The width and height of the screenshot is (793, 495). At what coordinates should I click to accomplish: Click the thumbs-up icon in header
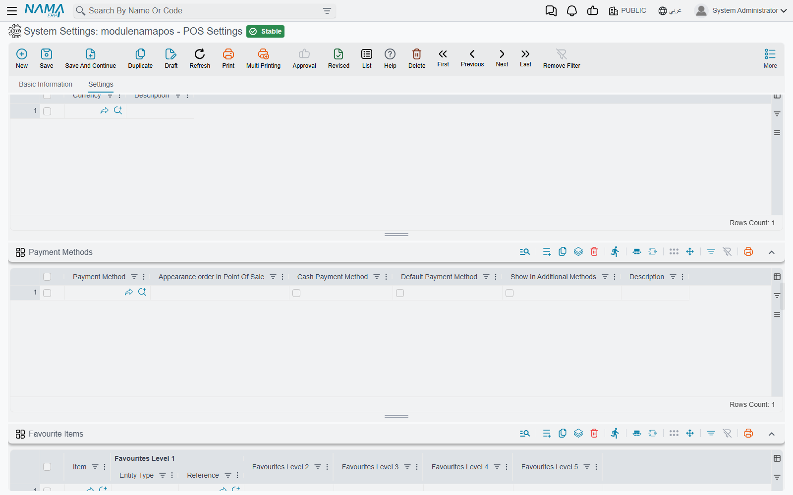(593, 11)
